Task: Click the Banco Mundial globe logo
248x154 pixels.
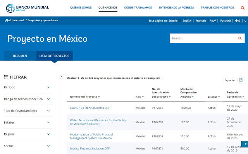Action: pos(10,8)
